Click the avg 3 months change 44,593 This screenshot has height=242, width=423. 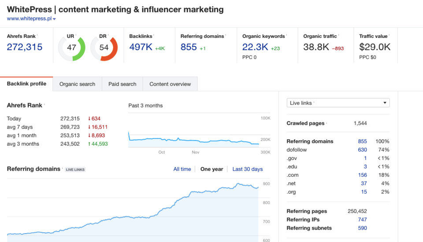coord(98,144)
